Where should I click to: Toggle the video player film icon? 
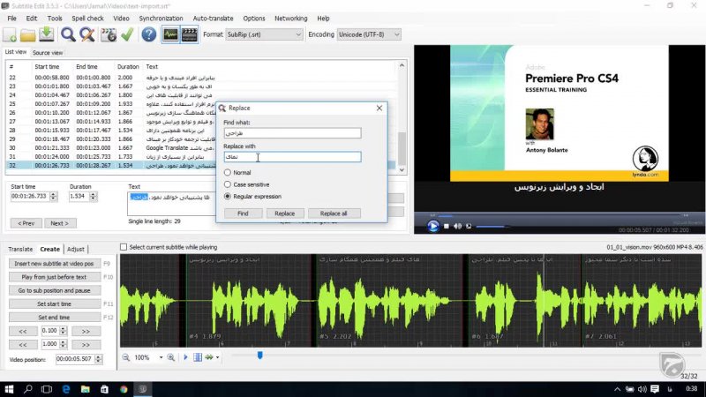pyautogui.click(x=190, y=34)
